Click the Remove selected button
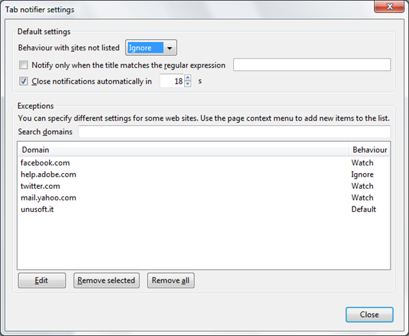This screenshot has width=409, height=336. 106,280
